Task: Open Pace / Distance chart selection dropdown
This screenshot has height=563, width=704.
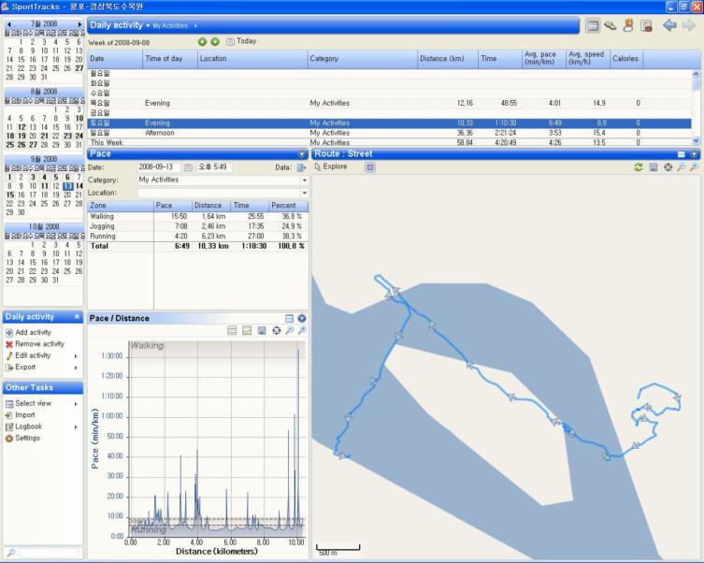Action: [x=302, y=318]
